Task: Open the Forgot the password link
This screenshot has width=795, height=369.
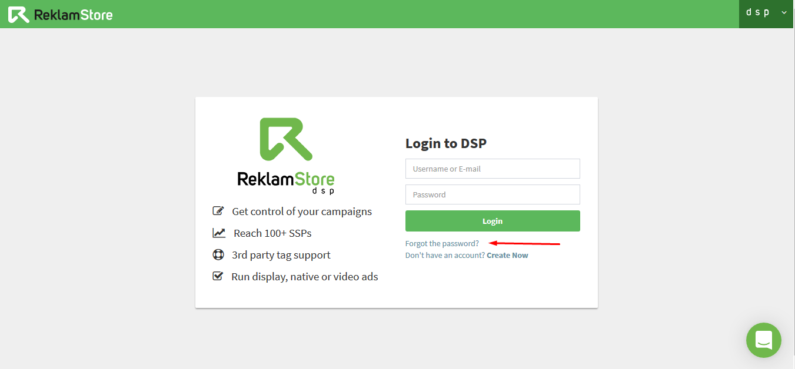Action: [x=442, y=243]
